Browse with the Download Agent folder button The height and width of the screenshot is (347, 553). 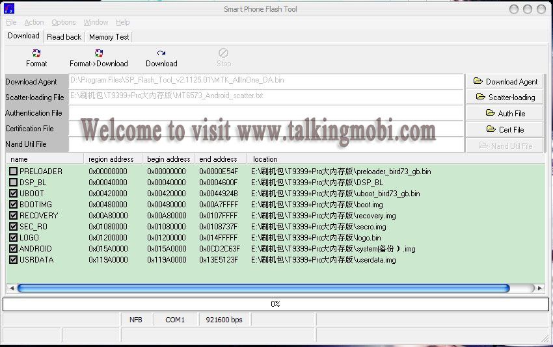[505, 81]
